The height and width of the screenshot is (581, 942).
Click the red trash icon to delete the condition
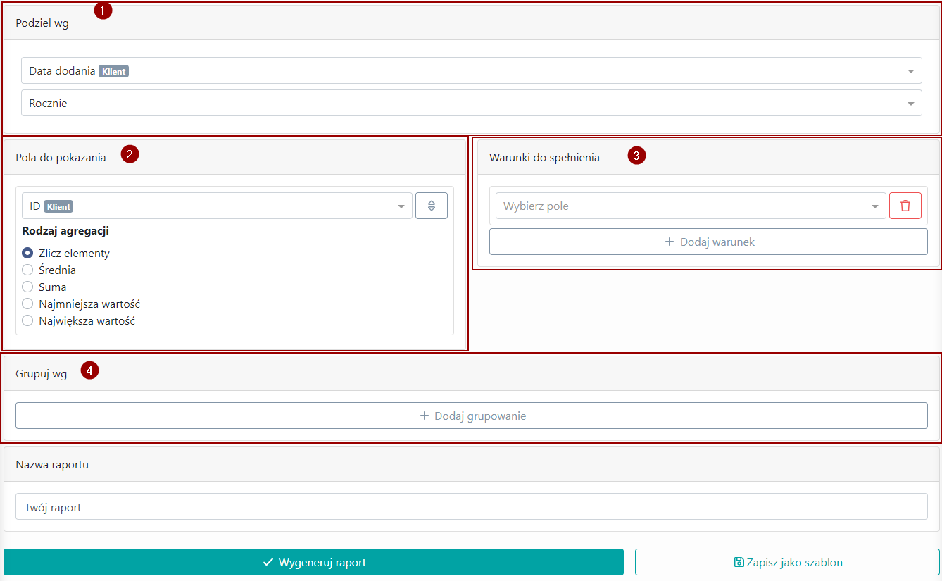(x=905, y=206)
